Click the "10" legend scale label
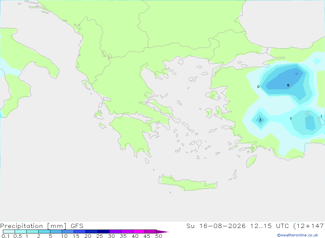Image resolution: width=325 pixels, height=238 pixels. (x=64, y=236)
